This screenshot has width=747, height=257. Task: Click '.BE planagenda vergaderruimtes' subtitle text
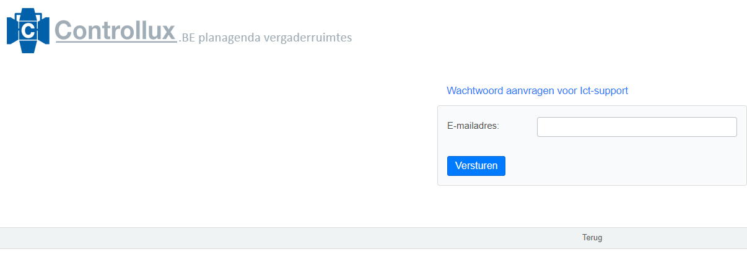265,38
